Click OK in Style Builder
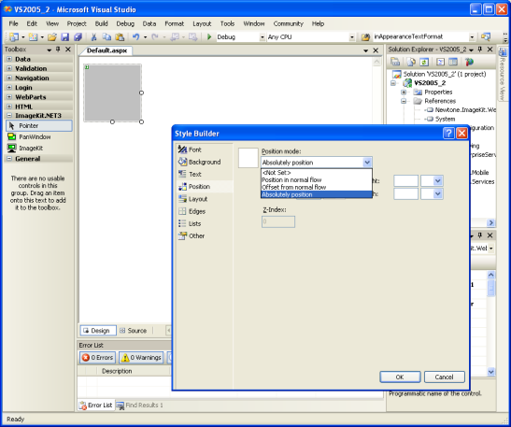Screen dimensions: 511x427 point(400,377)
